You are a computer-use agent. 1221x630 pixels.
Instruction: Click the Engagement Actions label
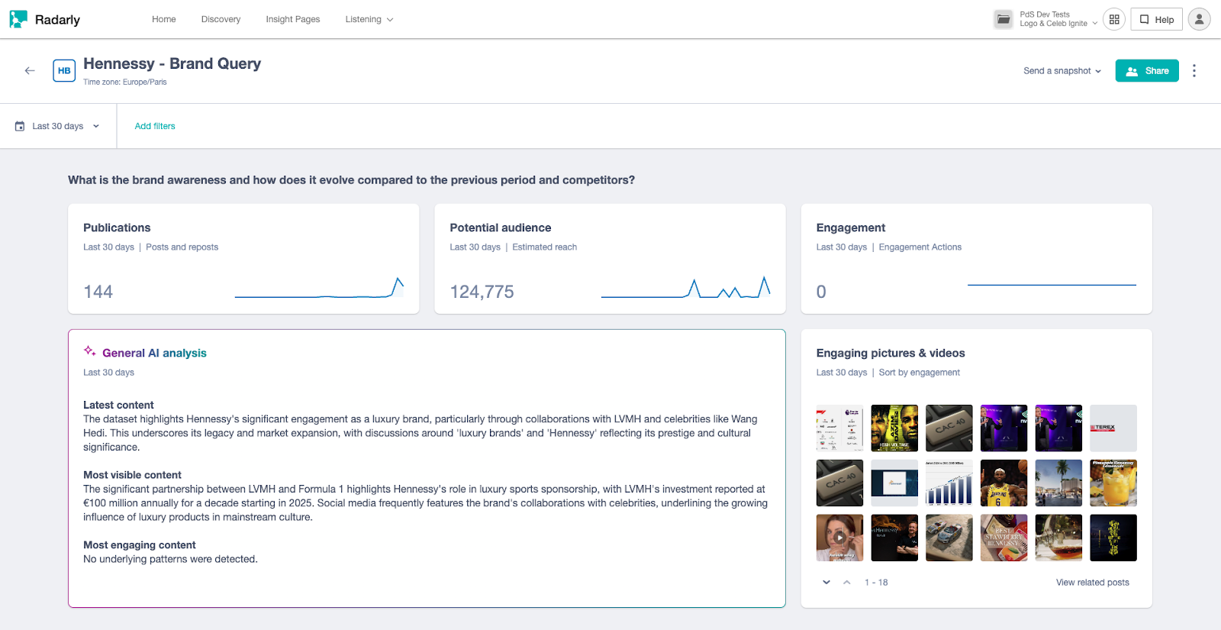pos(920,247)
